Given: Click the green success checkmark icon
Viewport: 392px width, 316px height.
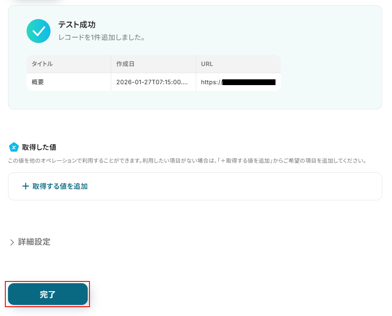Looking at the screenshot, I should coord(39,31).
